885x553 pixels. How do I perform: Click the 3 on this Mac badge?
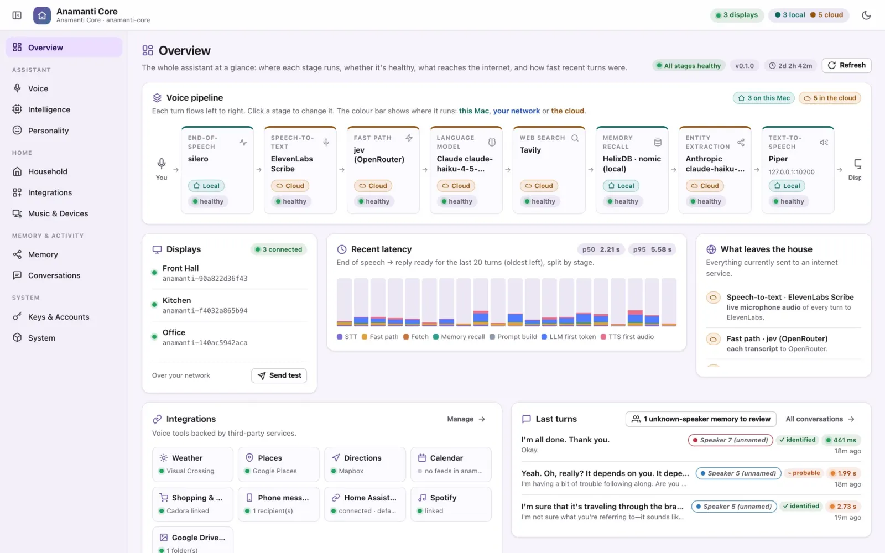point(764,98)
